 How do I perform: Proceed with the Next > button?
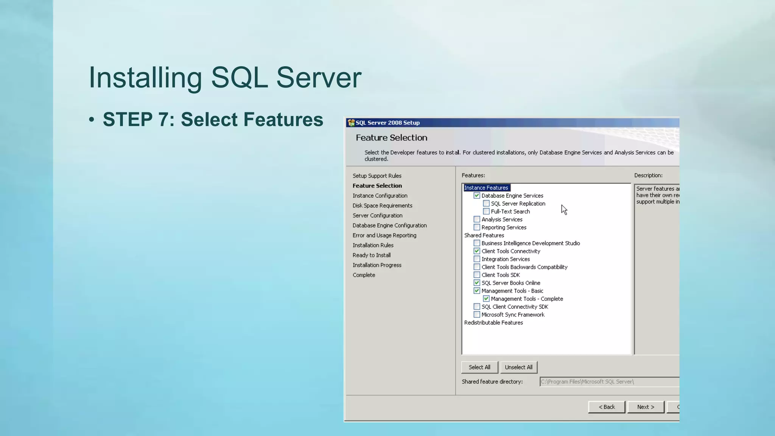point(646,407)
